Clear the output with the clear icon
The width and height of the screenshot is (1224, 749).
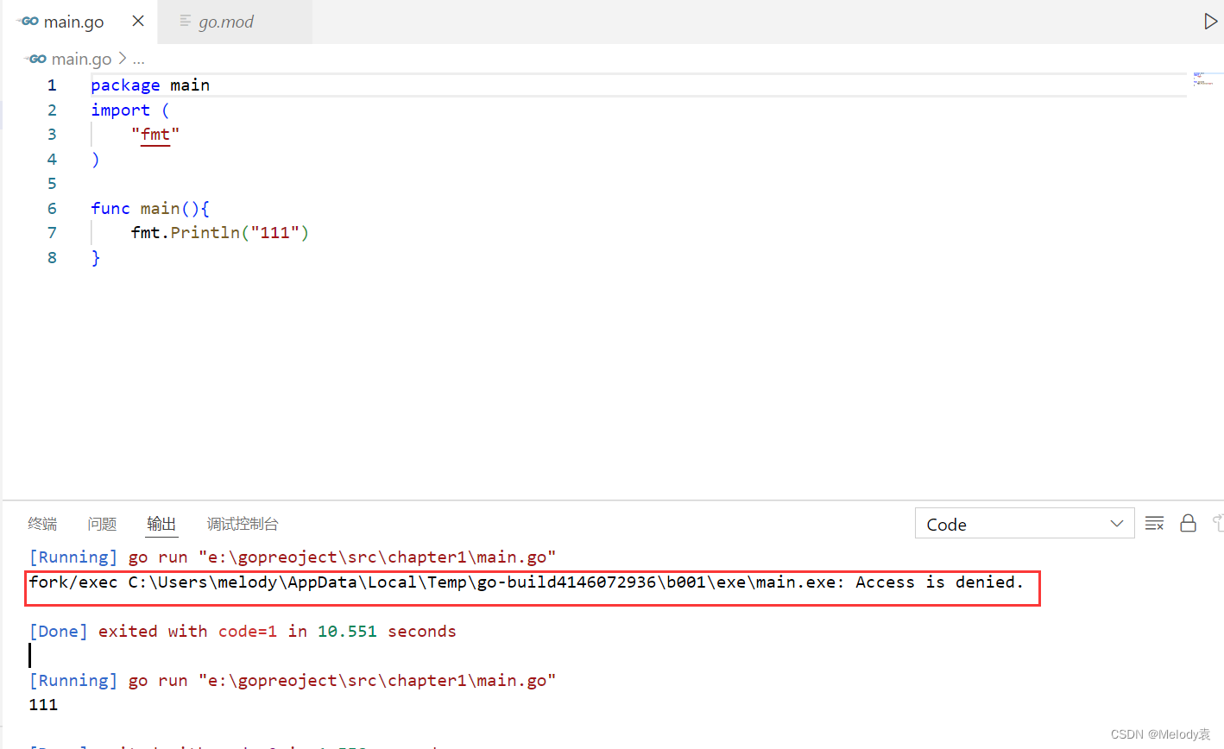click(1154, 524)
